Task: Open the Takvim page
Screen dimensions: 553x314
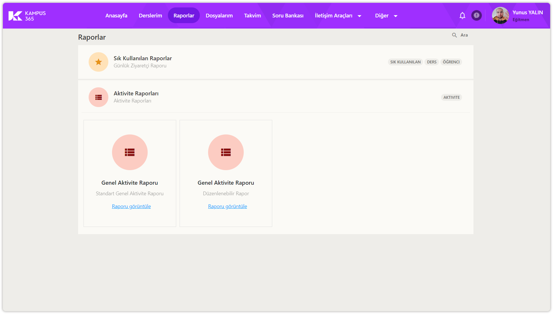Action: (252, 16)
